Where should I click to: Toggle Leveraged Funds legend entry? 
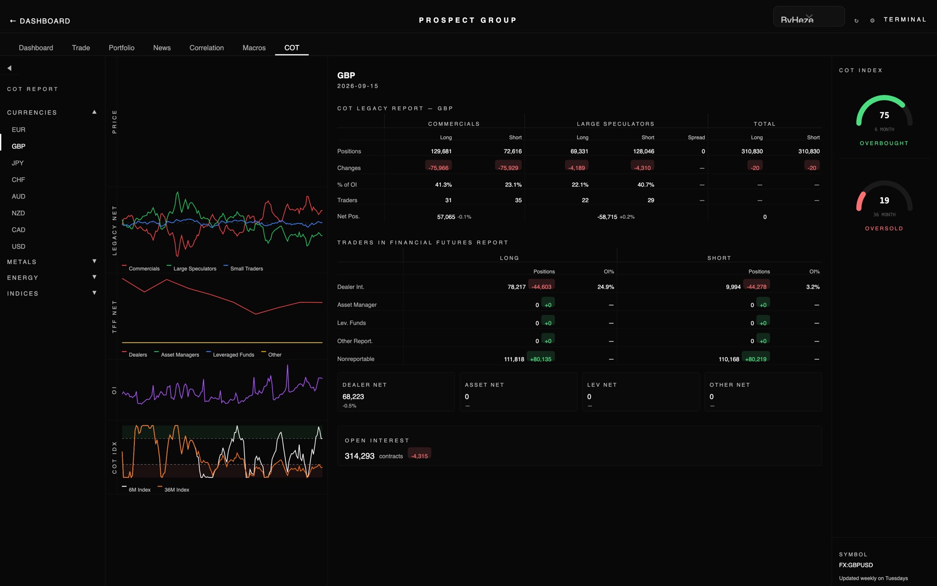click(x=230, y=355)
